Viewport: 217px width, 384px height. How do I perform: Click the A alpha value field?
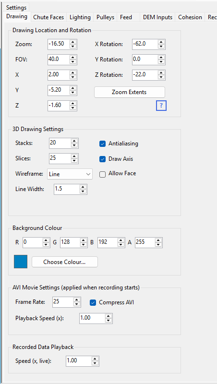coord(145,242)
